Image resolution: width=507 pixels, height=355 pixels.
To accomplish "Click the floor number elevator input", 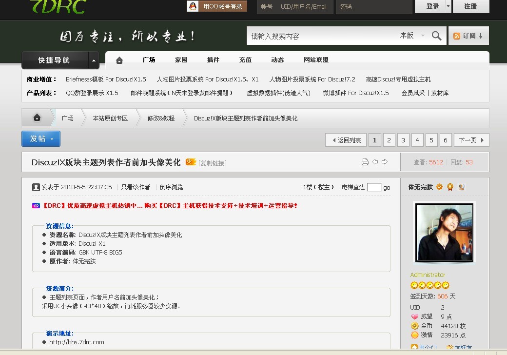I will (x=374, y=187).
